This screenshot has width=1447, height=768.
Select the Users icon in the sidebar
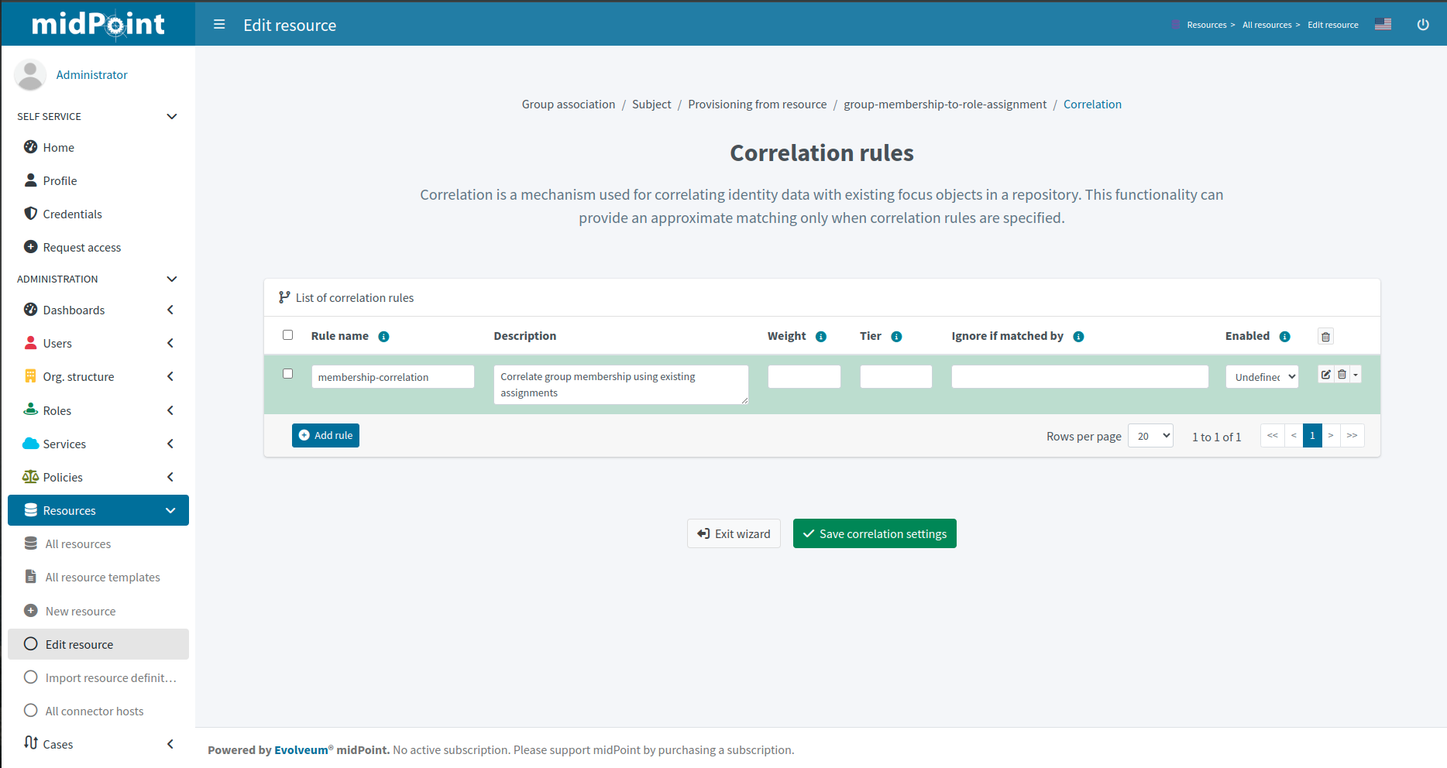(31, 342)
